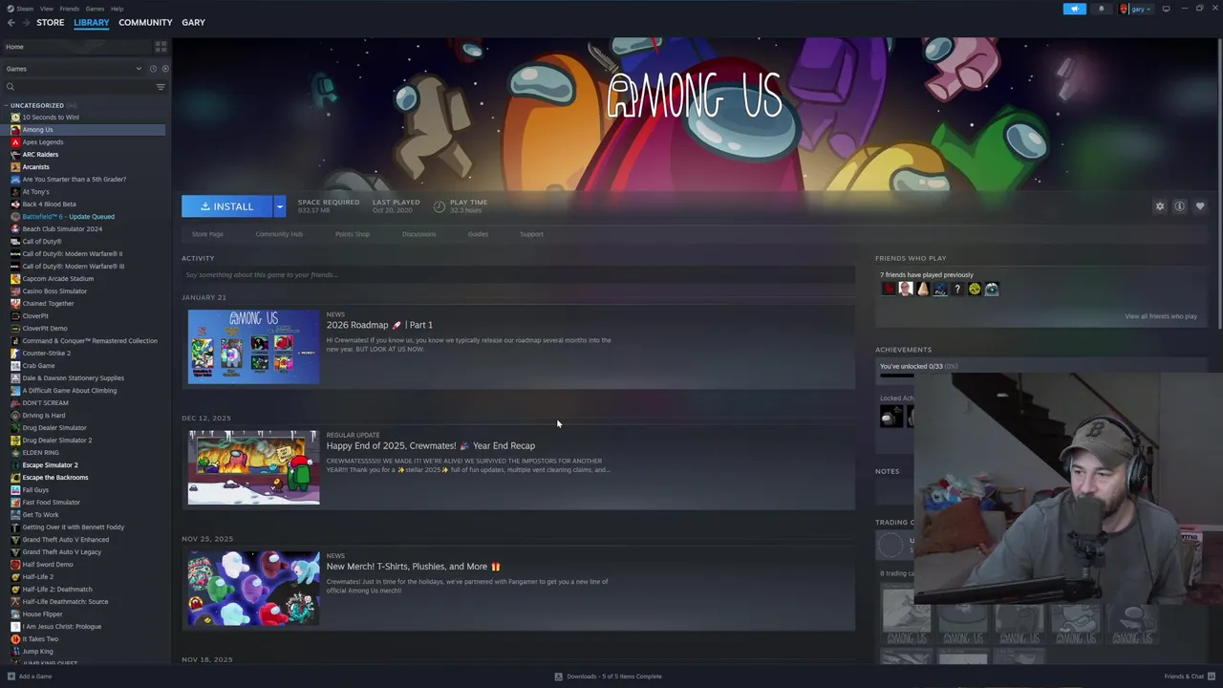Open the View menu
Image resolution: width=1223 pixels, height=688 pixels.
coord(46,9)
